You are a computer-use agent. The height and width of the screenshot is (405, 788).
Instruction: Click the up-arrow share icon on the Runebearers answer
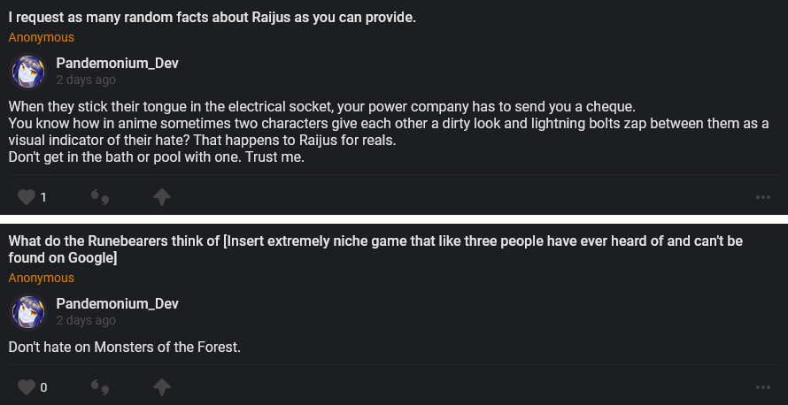coord(161,386)
